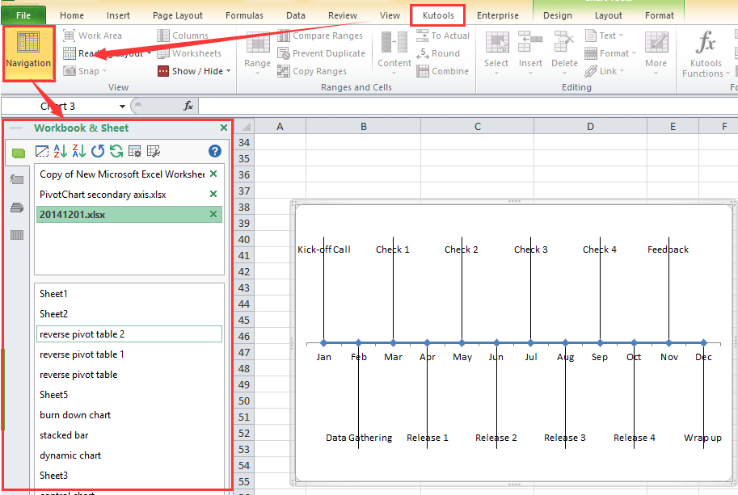
Task: Toggle the Work Area display
Action: click(x=95, y=35)
